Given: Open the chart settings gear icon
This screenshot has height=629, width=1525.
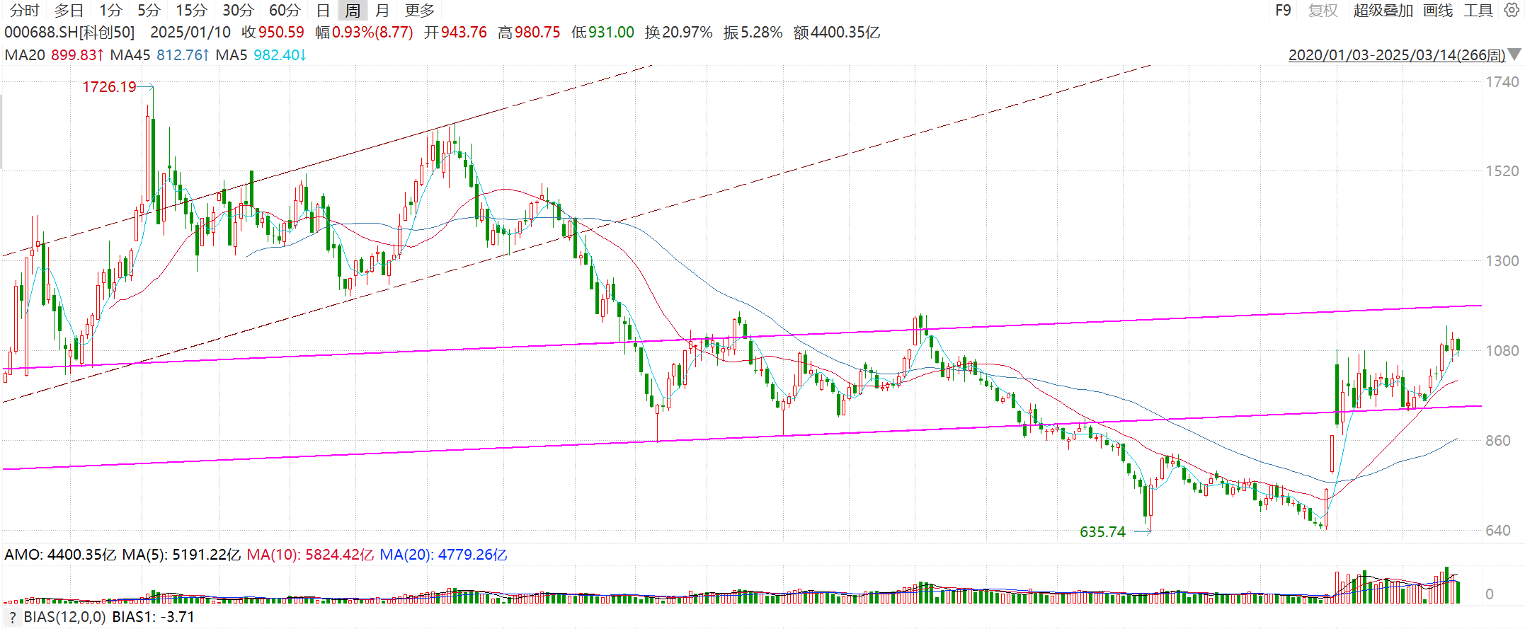Looking at the screenshot, I should pos(1511,11).
